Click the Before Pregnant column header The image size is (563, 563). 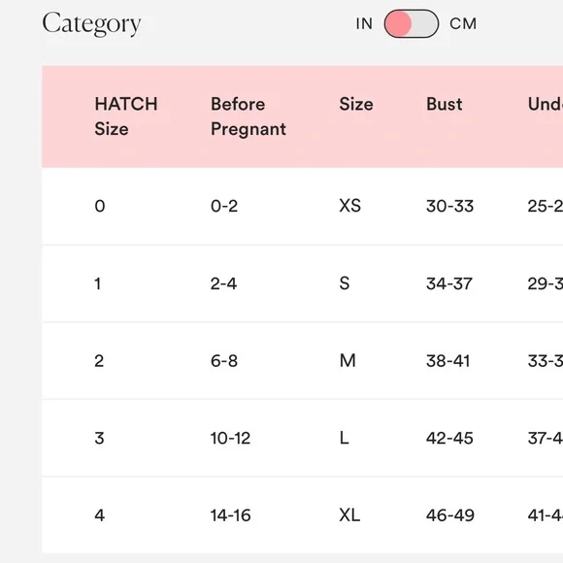click(248, 116)
